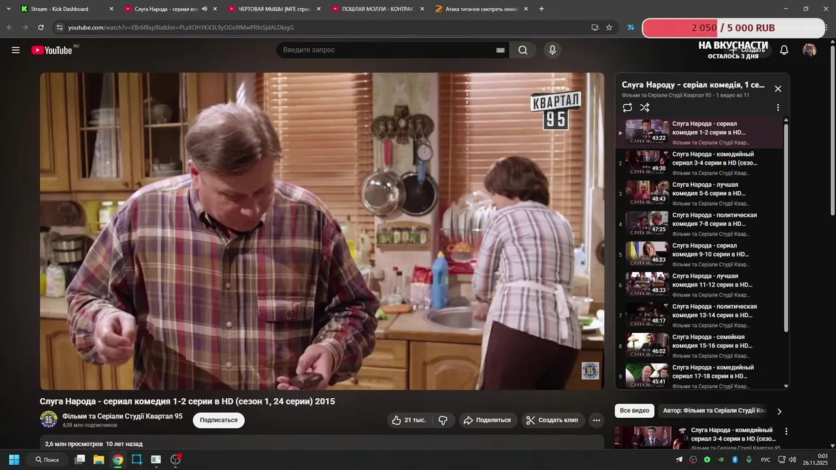The image size is (836, 470).
Task: Click the magnifier search button
Action: (523, 50)
